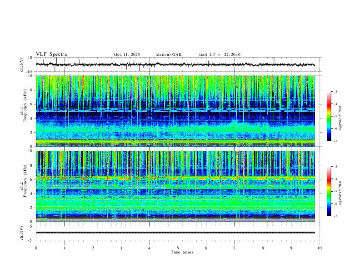Click the "Time (min)" axis title
Screen dimensions: 360x278
tap(182, 252)
